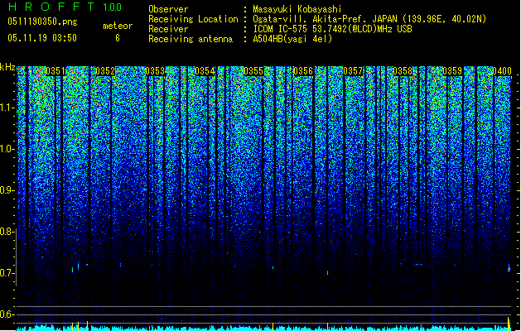Click the HROFFT 1.0.0 title text

(x=65, y=7)
